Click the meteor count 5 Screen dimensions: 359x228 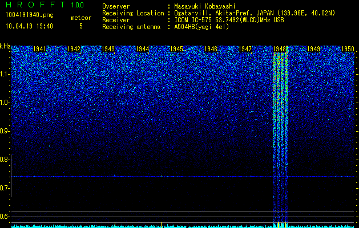81,26
